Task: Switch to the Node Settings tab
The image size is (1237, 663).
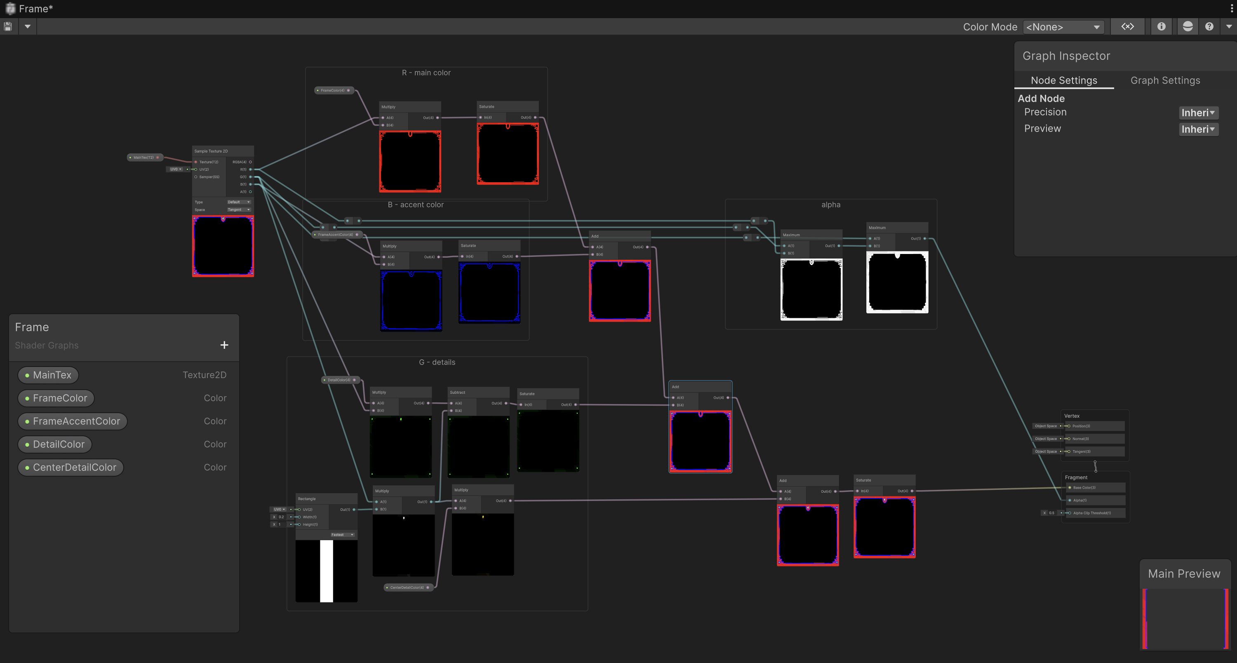Action: click(1064, 80)
